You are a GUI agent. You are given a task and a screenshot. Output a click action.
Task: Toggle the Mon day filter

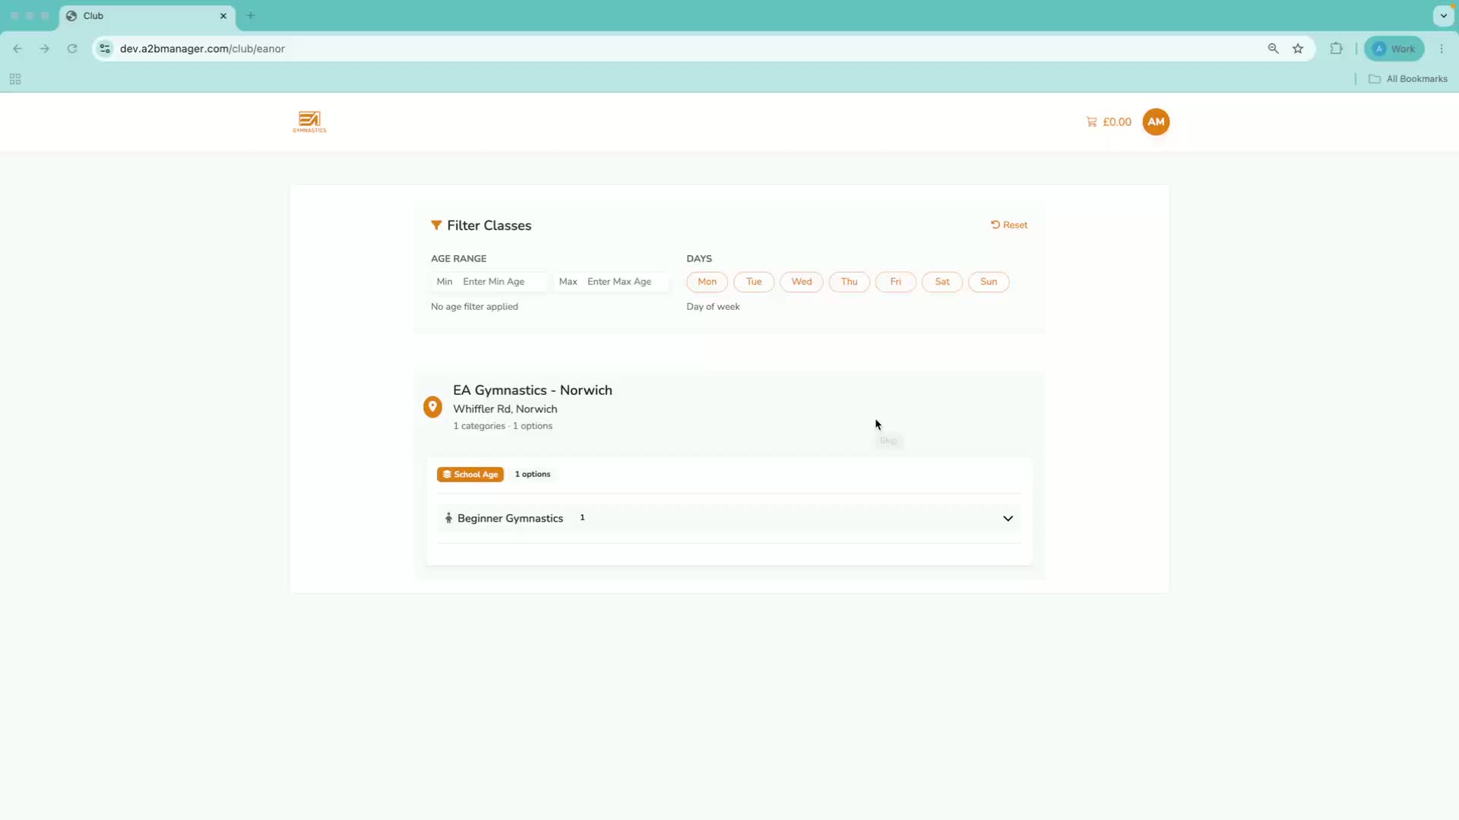(x=707, y=282)
